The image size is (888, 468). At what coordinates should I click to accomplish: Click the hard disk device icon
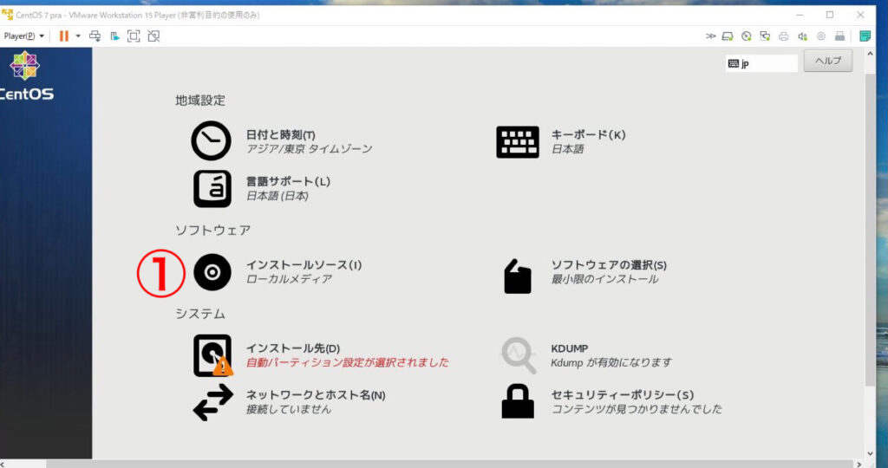point(728,36)
